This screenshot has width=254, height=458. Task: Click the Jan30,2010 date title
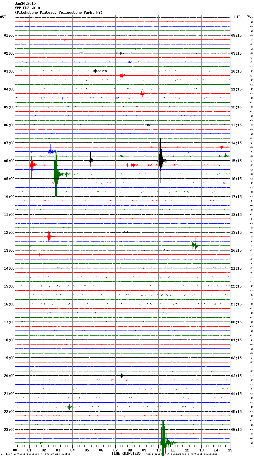point(25,4)
